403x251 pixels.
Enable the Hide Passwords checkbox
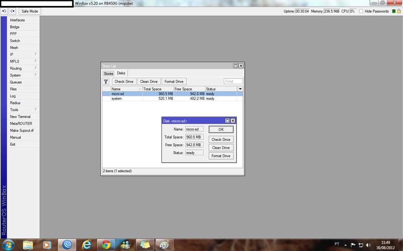pos(361,11)
